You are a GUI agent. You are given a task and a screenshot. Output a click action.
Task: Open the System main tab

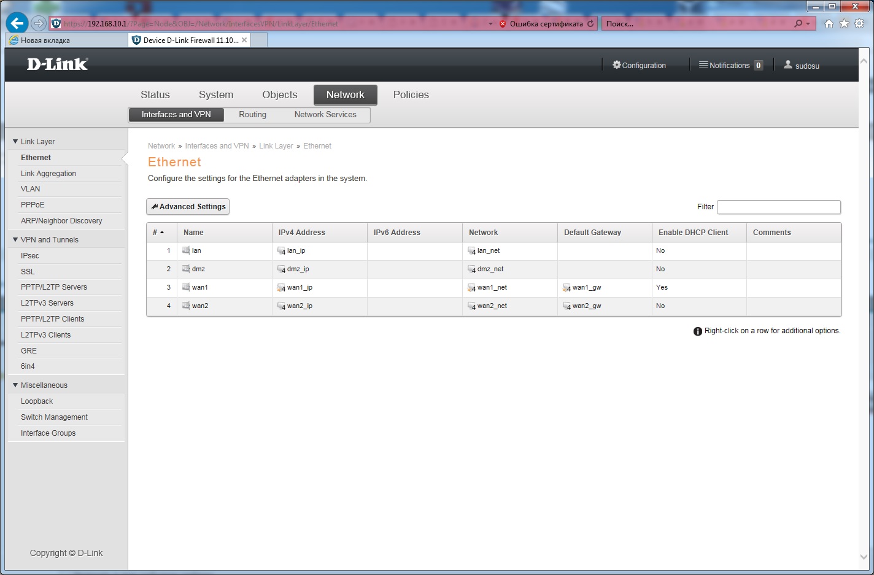tap(216, 95)
